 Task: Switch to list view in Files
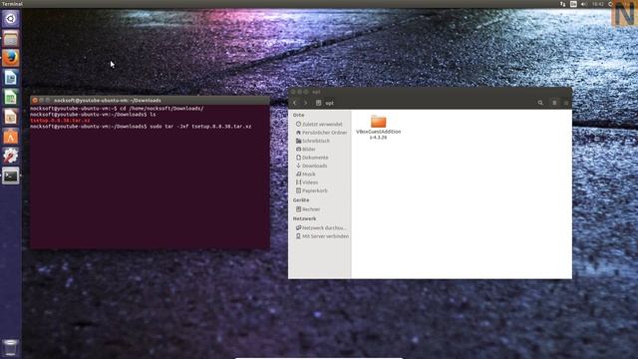[x=554, y=103]
